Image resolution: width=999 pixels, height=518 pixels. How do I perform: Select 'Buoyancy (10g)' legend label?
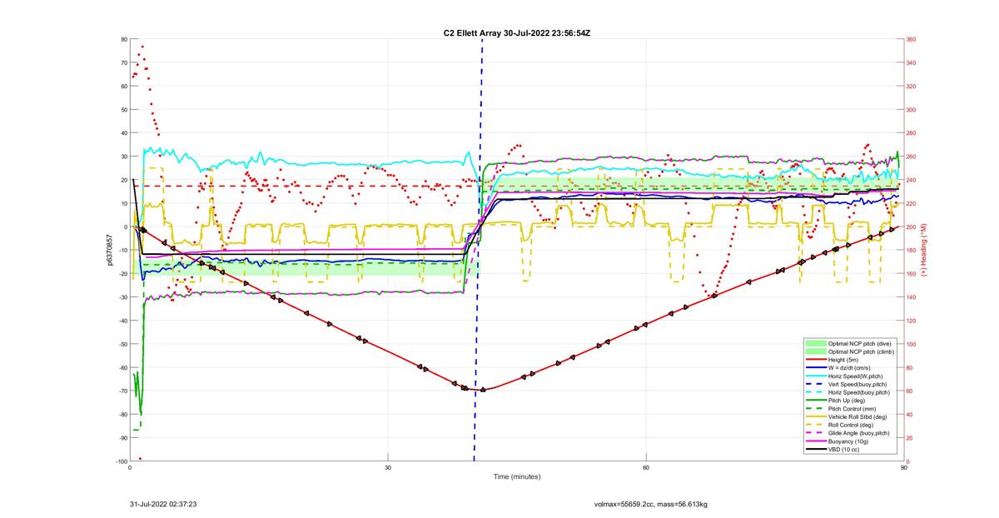coord(848,441)
